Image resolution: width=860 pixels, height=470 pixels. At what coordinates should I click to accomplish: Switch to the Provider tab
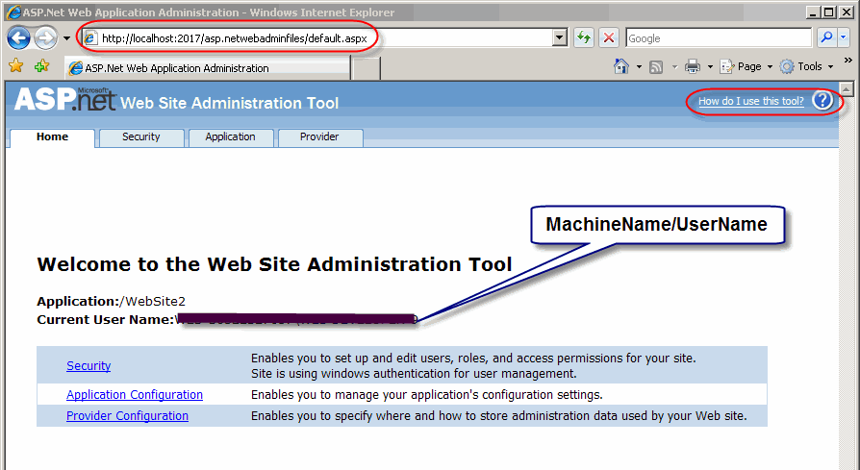(319, 137)
